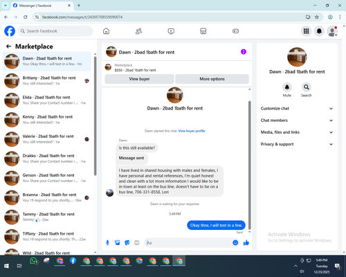Click the Search Facebook box

coord(55,31)
